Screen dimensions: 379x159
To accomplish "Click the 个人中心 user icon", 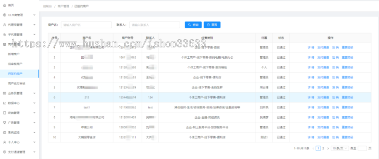I will pyautogui.click(x=5, y=142).
